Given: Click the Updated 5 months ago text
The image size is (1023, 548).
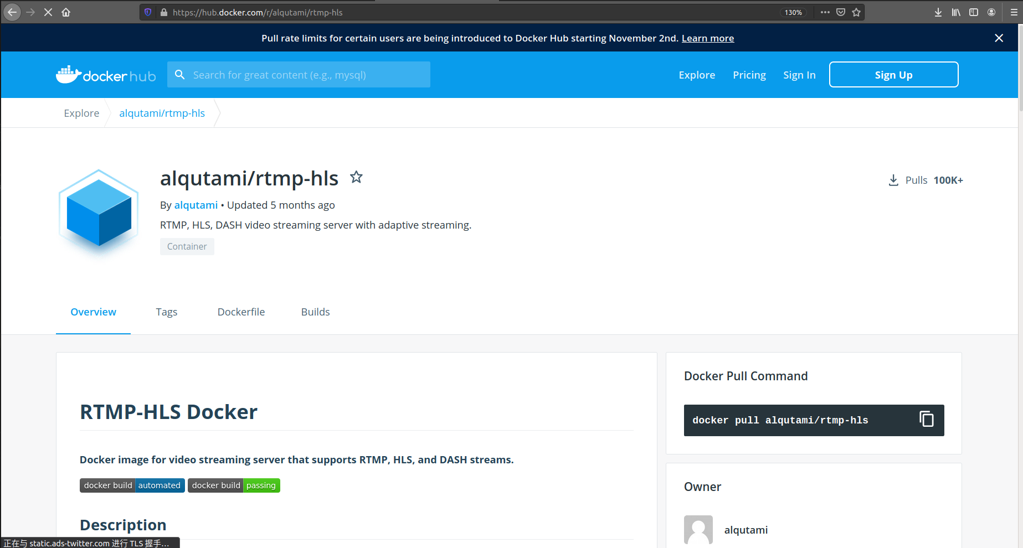Looking at the screenshot, I should (x=281, y=205).
